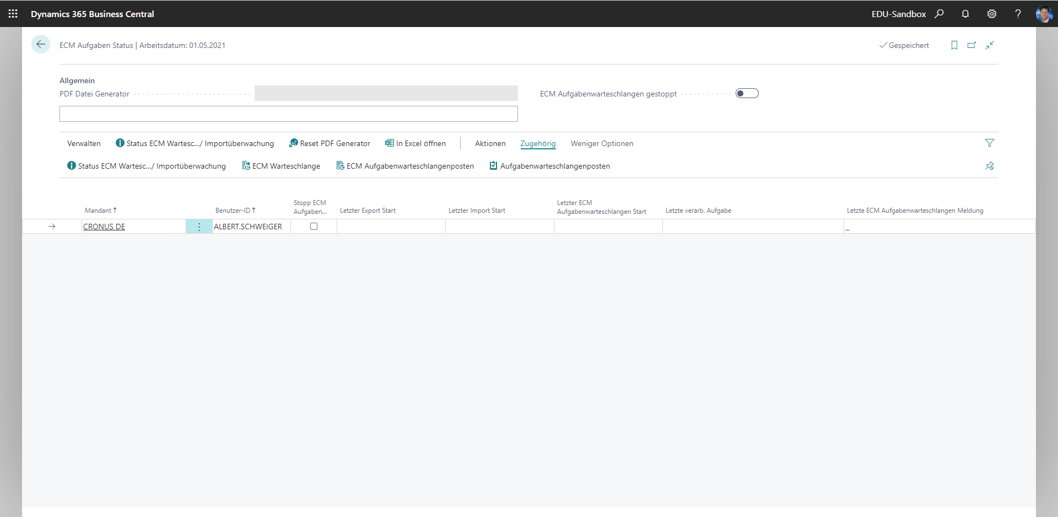1058x517 pixels.
Task: Click the pin action bar icon
Action: coord(990,166)
